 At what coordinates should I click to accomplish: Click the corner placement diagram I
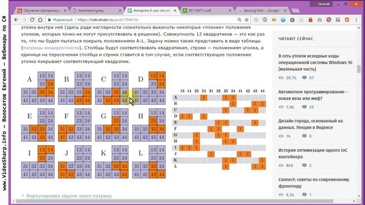[38, 162]
